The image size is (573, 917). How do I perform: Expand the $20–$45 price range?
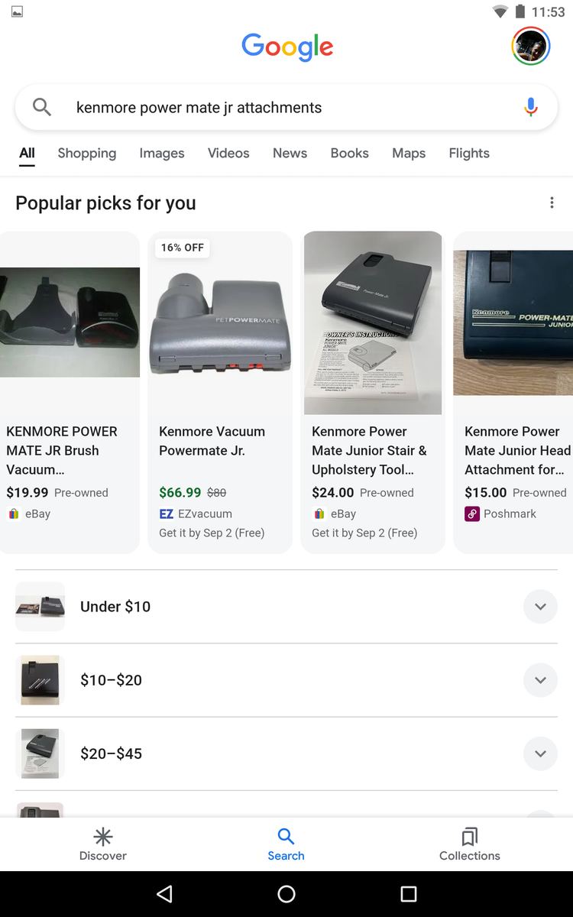540,753
